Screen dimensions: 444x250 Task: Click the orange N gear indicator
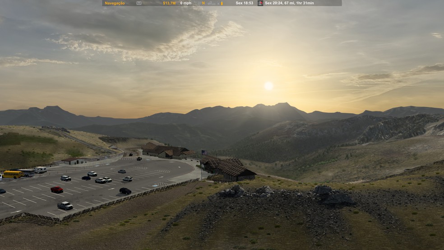tap(203, 3)
